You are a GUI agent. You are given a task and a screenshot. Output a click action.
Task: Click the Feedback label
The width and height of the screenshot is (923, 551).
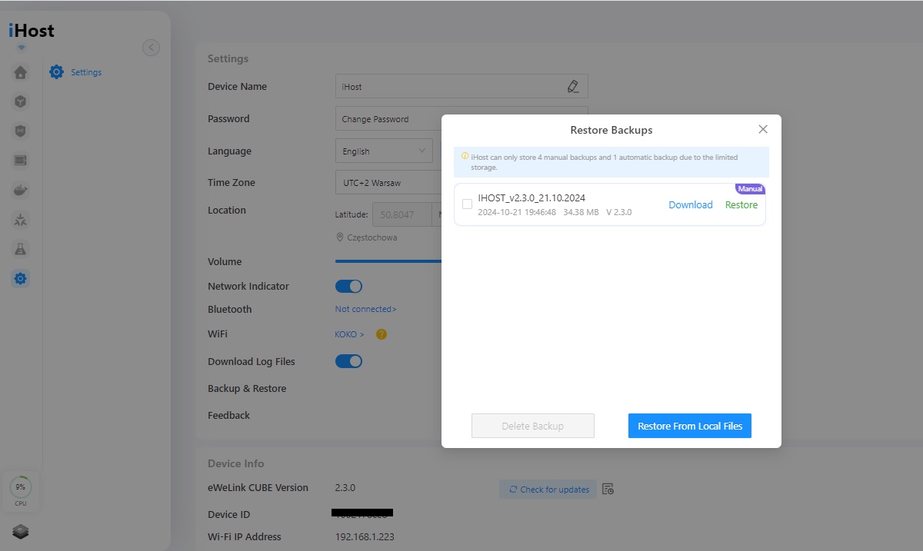(228, 415)
